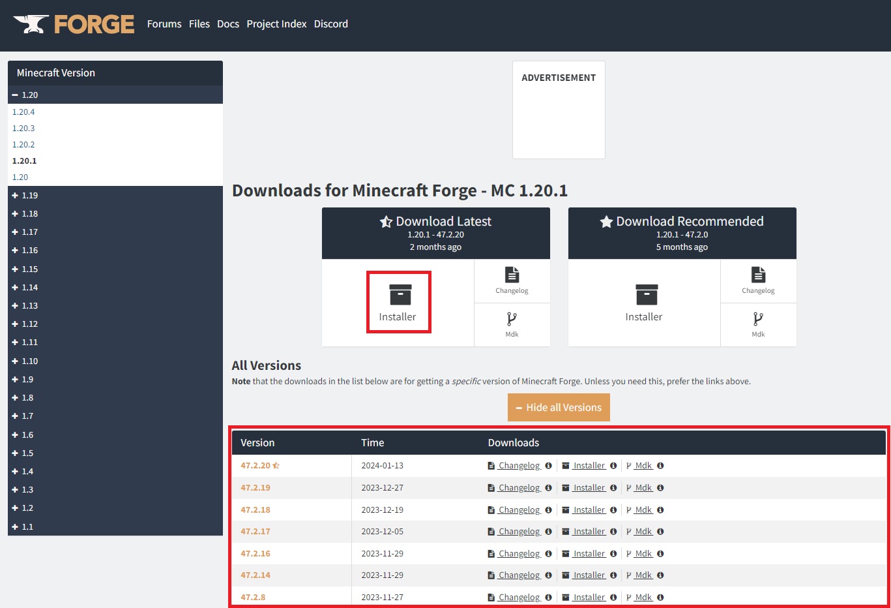Click version number 47.2.19
The width and height of the screenshot is (891, 608).
[256, 488]
